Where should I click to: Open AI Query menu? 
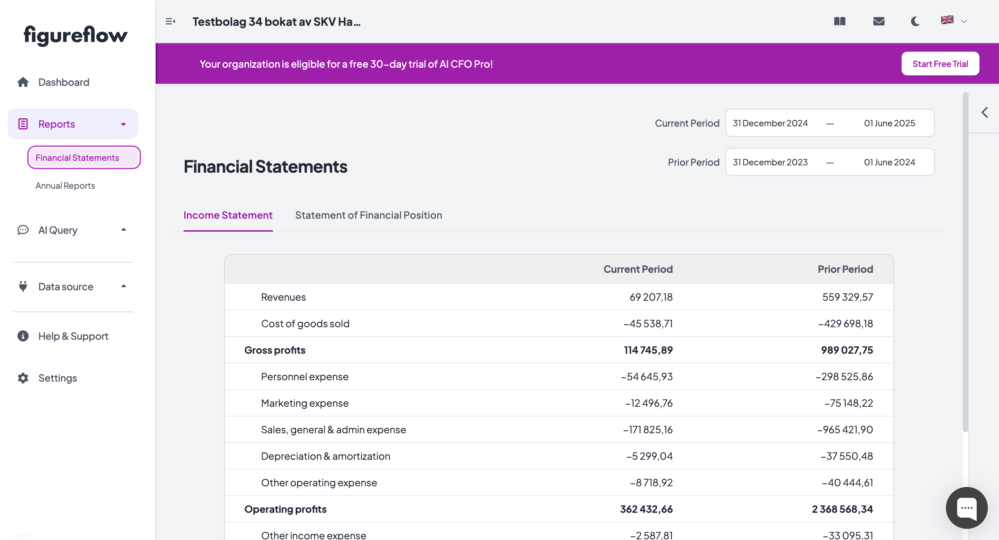coord(58,230)
